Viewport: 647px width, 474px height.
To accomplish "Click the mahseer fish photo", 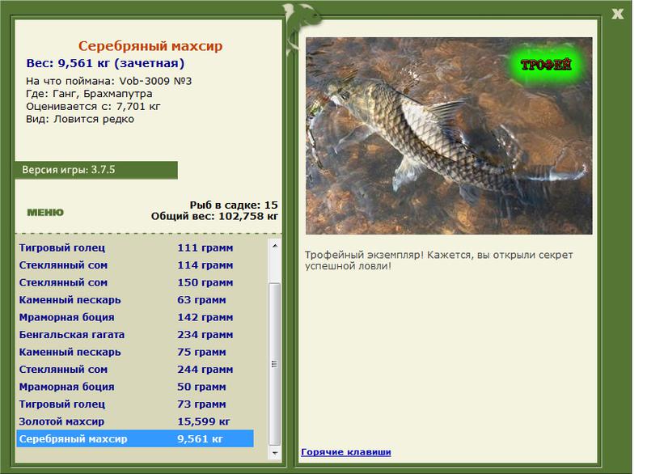I will click(x=449, y=136).
